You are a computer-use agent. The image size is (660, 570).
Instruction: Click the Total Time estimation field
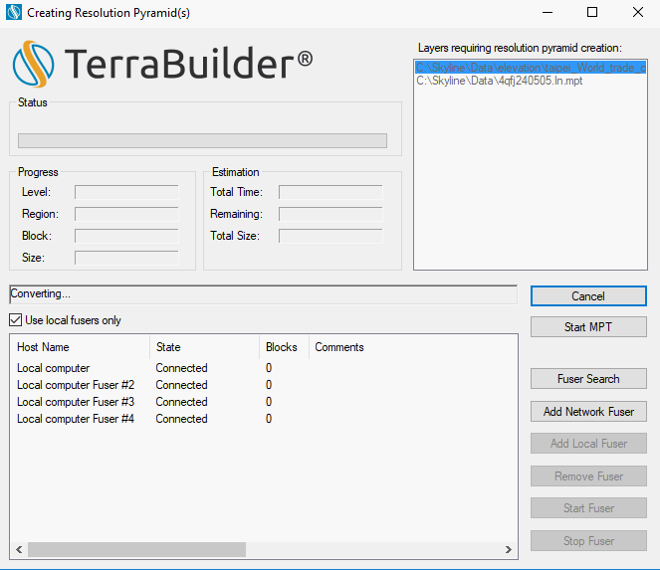330,192
